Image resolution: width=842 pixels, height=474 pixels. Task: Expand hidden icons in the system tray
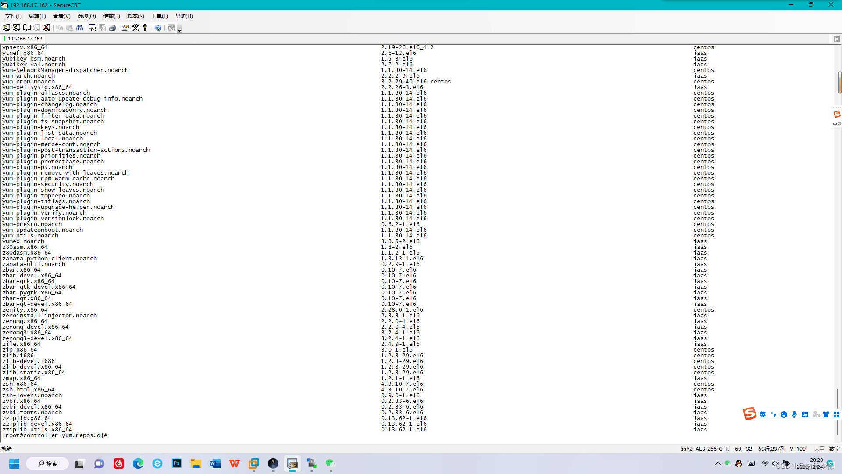[718, 463]
